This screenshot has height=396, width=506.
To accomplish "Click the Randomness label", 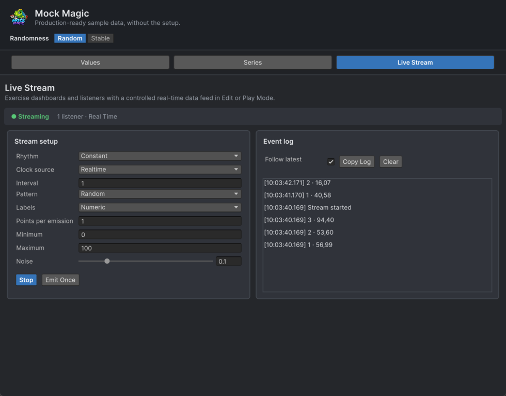I will [x=29, y=38].
